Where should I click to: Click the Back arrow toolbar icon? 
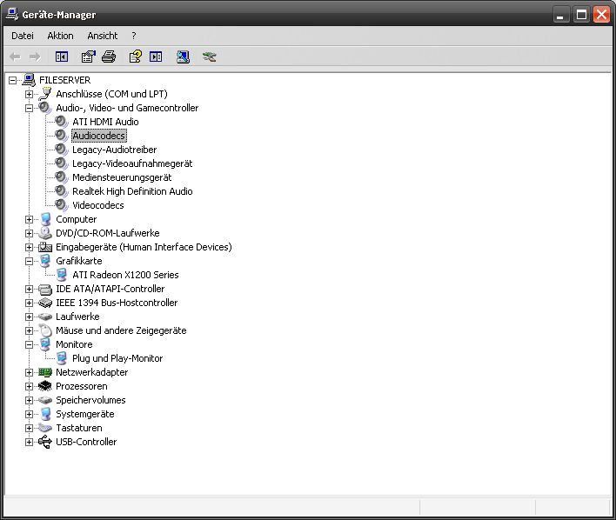(x=15, y=57)
